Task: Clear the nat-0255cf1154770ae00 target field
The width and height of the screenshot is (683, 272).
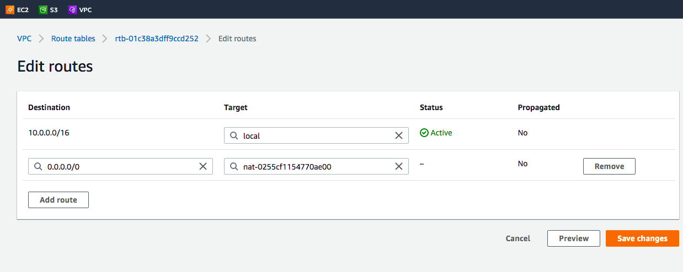Action: pyautogui.click(x=398, y=166)
